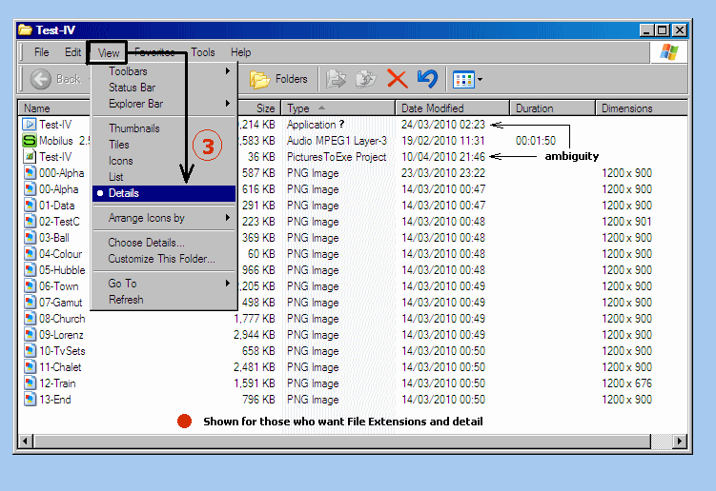Click the Move To folder icon
Image resolution: width=716 pixels, height=491 pixels.
336,79
